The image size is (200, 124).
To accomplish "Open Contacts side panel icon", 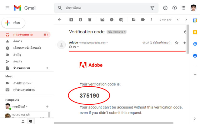I will [x=195, y=56].
